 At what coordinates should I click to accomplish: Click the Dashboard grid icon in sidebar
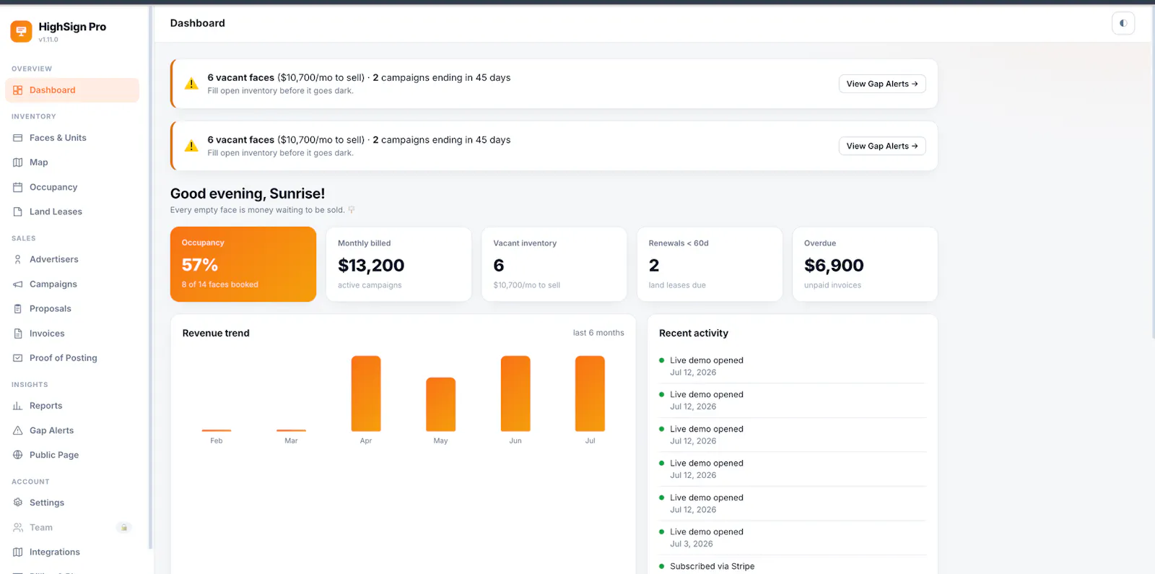(x=18, y=90)
